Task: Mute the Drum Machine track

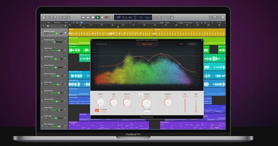Action: click(45, 126)
